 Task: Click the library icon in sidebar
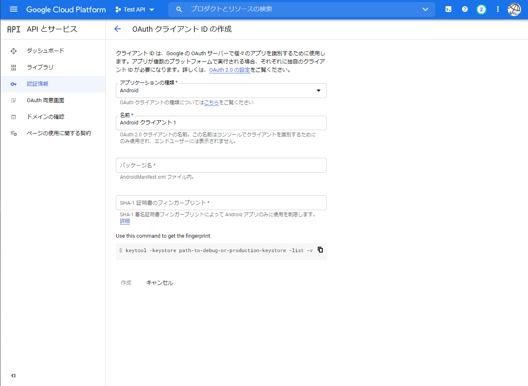(14, 68)
